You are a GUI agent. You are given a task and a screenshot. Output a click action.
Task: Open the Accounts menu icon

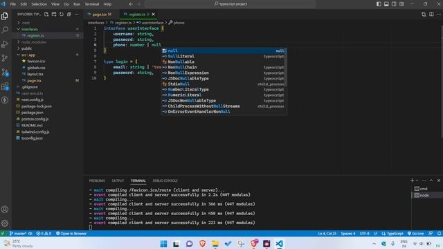coord(5,210)
